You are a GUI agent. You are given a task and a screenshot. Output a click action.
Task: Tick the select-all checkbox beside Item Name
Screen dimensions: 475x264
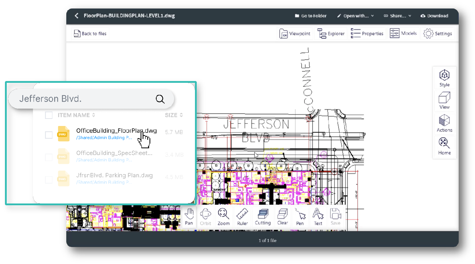pyautogui.click(x=49, y=115)
